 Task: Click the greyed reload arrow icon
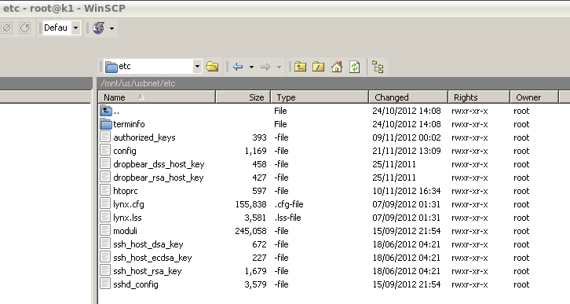click(24, 27)
